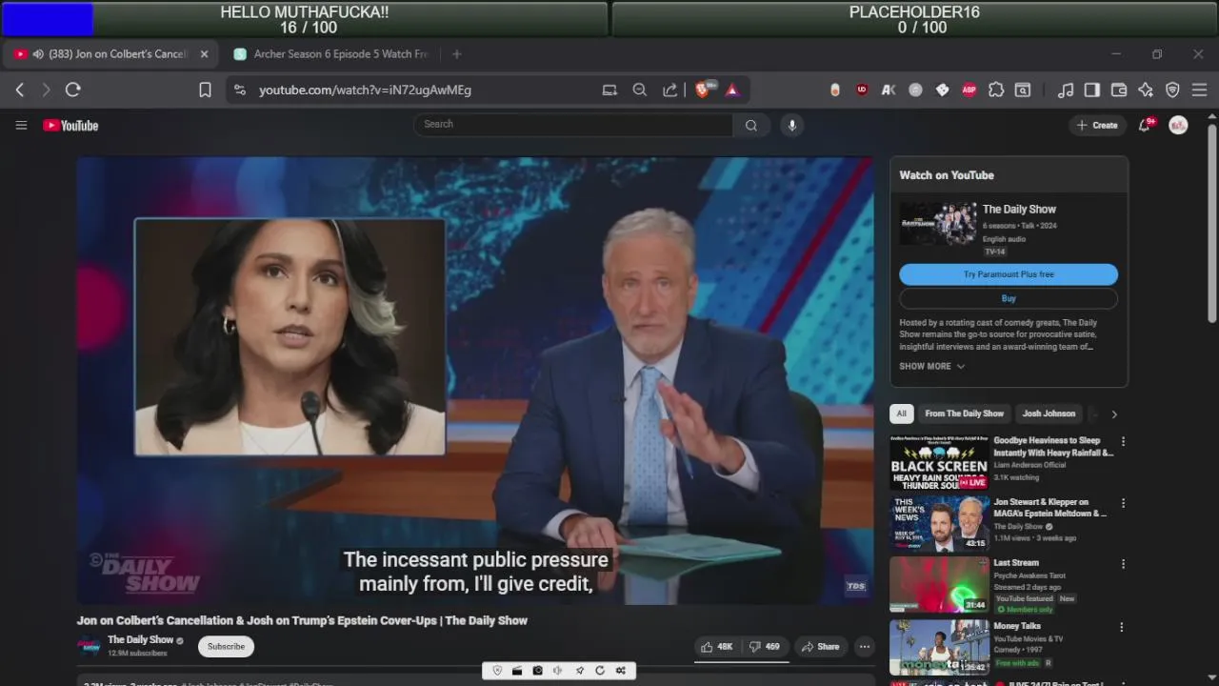Like the video with thumbs up 48K
1219x686 pixels.
click(717, 647)
